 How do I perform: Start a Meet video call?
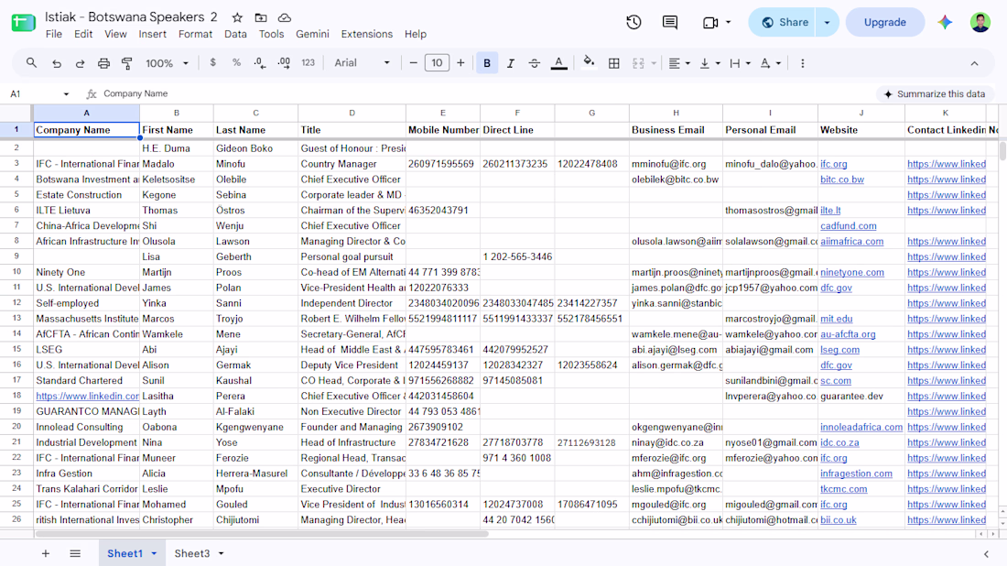coord(710,23)
